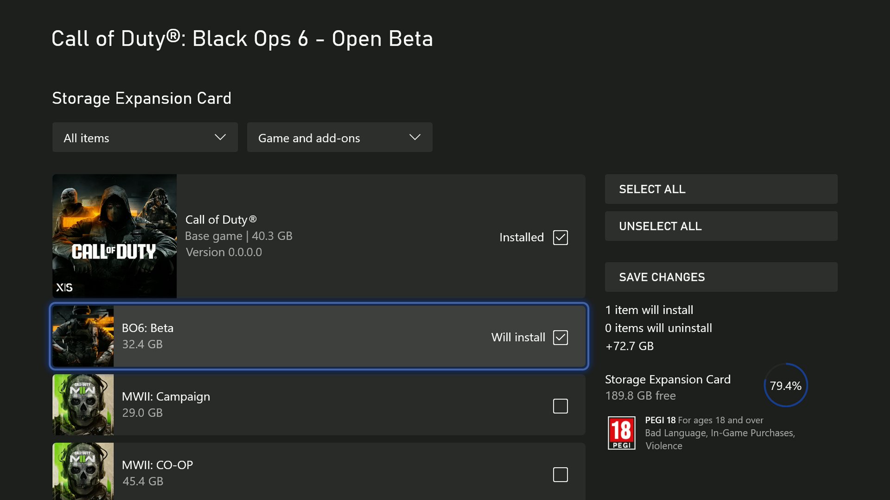Click the XIS badge on the Call of Duty cover

[x=65, y=287]
